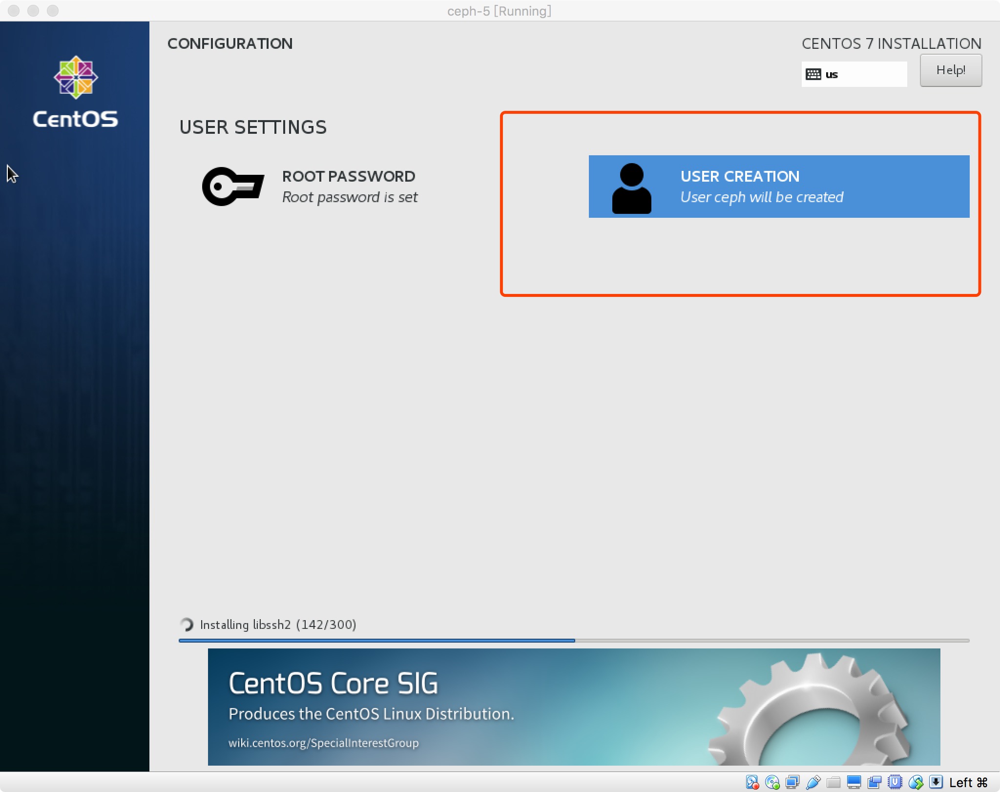The image size is (1000, 792).
Task: Click 'CENTOS 7 INSTALLATION' title text
Action: pos(892,43)
